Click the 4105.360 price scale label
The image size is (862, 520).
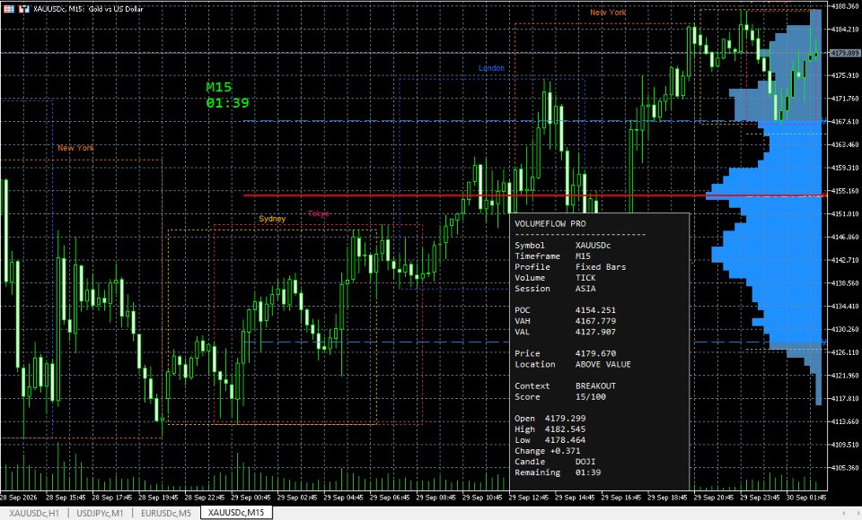846,468
